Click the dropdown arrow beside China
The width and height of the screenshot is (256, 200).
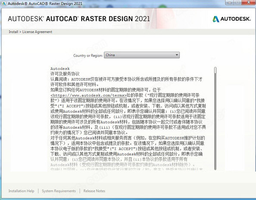(177, 55)
